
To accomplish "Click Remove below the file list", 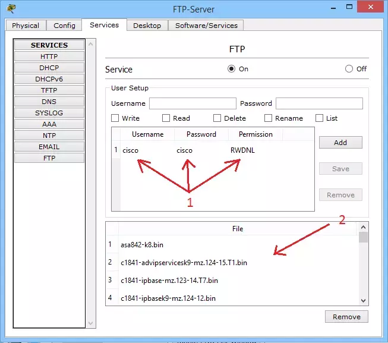I will coord(346,317).
